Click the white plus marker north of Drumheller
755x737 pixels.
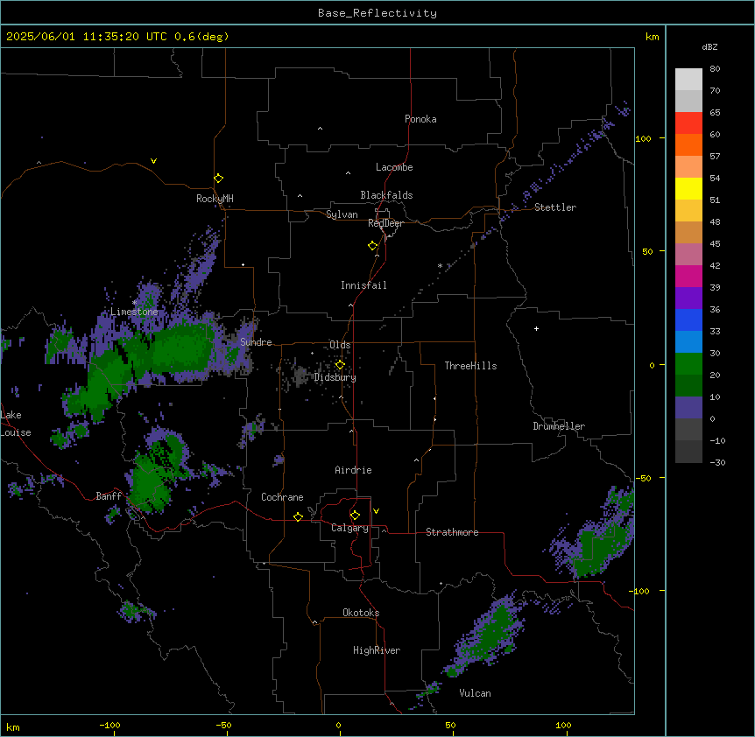coord(536,328)
